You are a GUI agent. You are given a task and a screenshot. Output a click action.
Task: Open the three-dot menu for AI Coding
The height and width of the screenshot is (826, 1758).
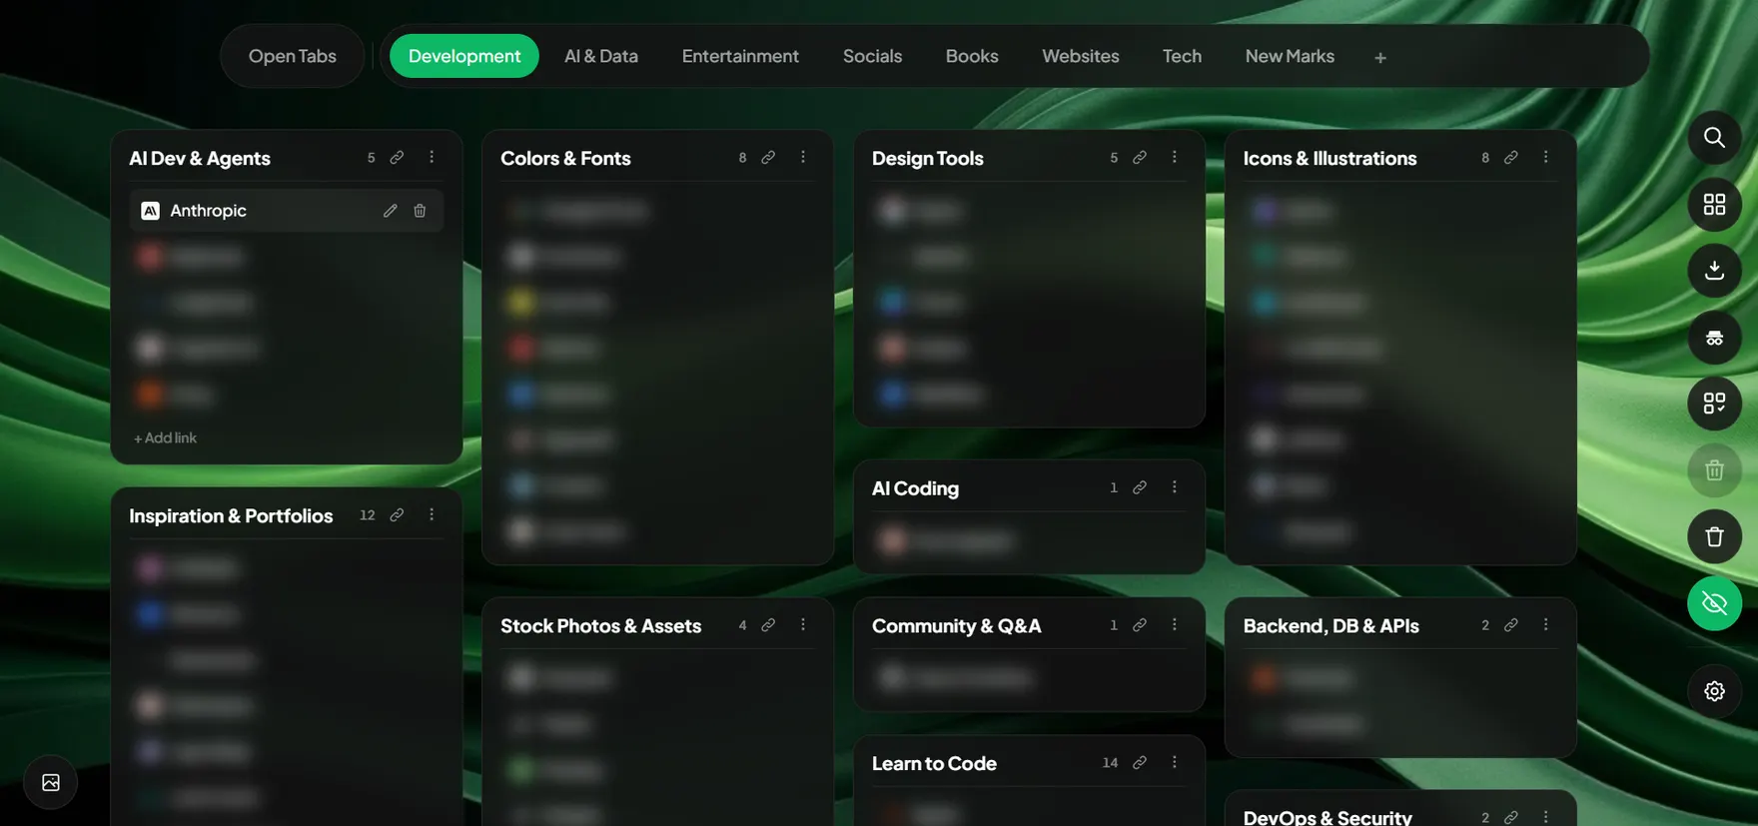tap(1175, 487)
